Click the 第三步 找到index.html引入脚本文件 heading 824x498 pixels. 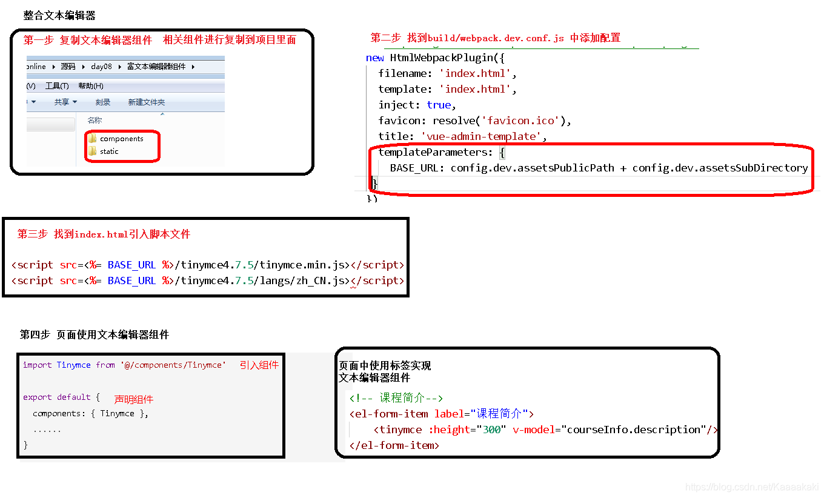click(104, 234)
